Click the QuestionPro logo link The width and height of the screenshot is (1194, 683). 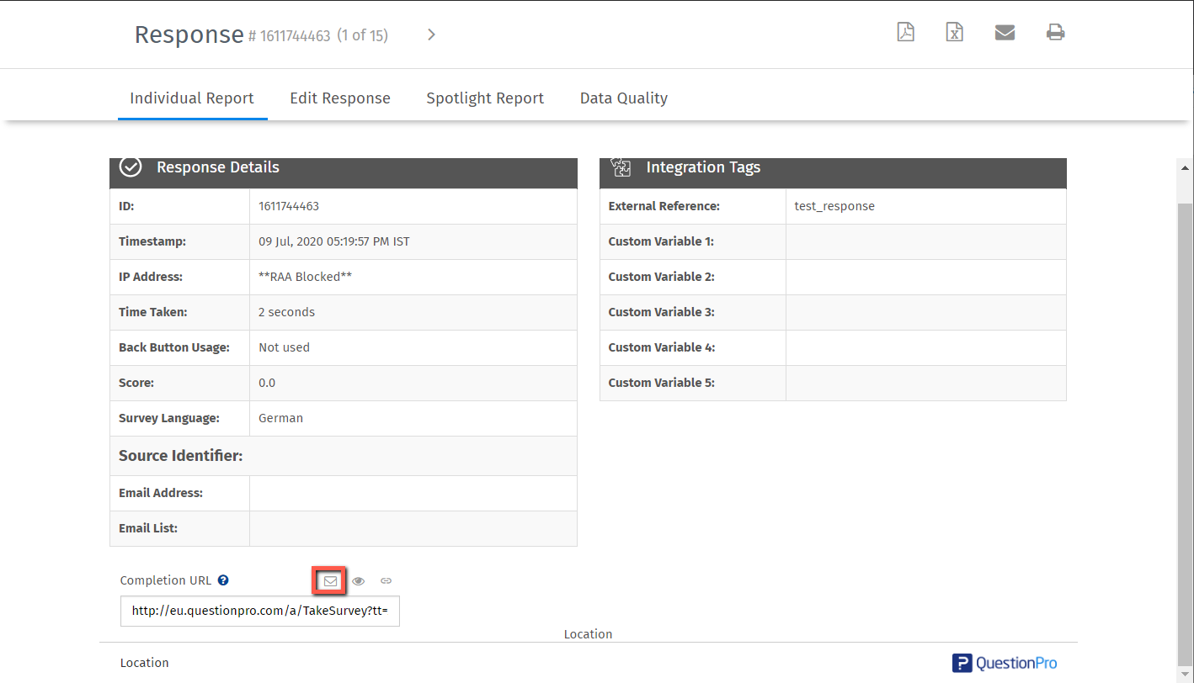[x=1005, y=663]
